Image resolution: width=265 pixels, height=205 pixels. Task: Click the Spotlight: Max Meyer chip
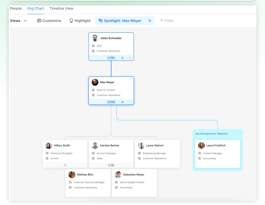(120, 21)
